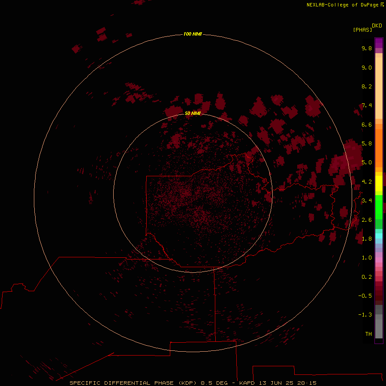Click the 8.2 legend value
The height and width of the screenshot is (386, 386).
367,86
